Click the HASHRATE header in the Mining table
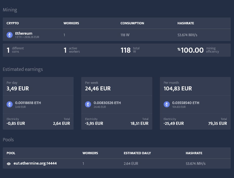This screenshot has height=178, width=234. click(186, 23)
